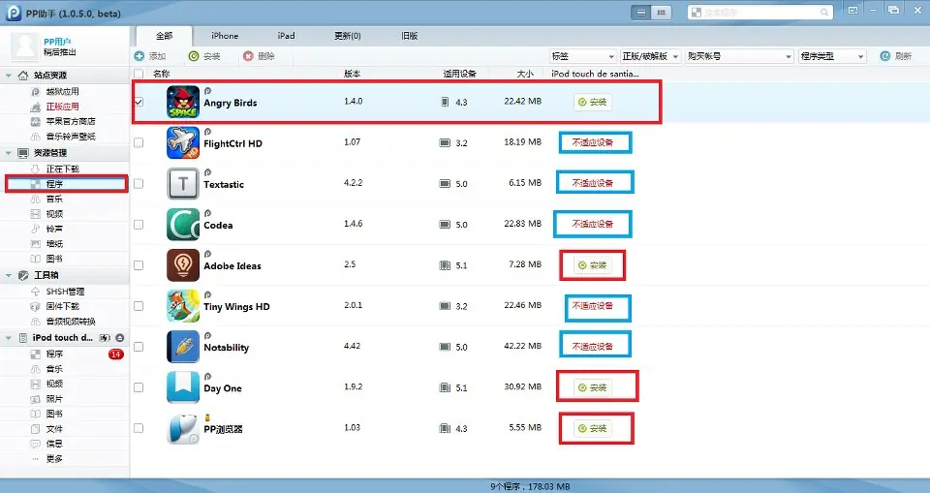
Task: Check the Notability row checkbox
Action: [139, 347]
